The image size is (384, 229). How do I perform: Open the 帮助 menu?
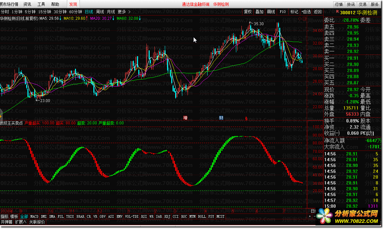click(55, 5)
